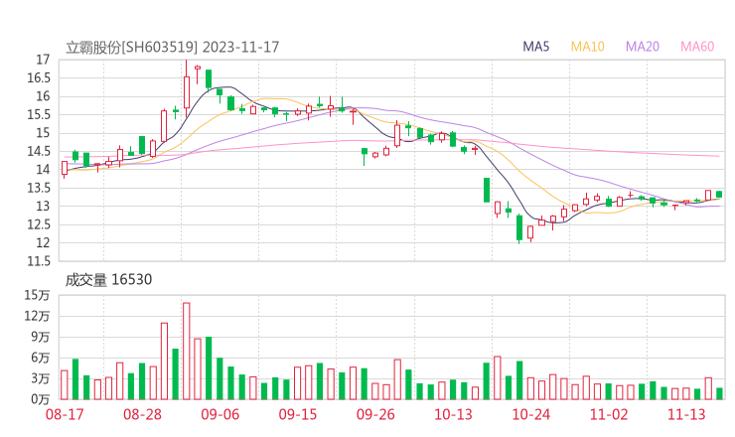This screenshot has width=735, height=437.
Task: Click the 15.5 price axis label
Action: click(39, 114)
